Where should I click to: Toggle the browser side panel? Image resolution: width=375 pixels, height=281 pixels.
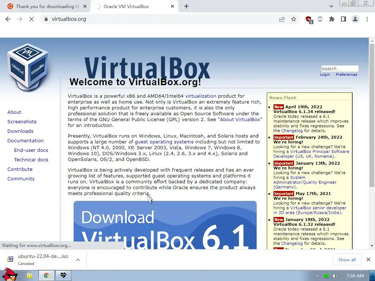tap(344, 19)
